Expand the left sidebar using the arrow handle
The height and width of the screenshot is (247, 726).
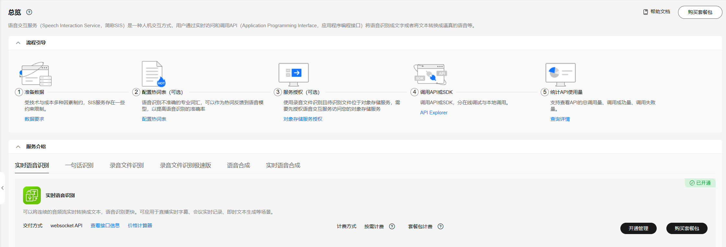pos(2,188)
